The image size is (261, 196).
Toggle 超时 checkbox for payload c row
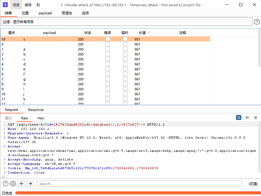125,59
